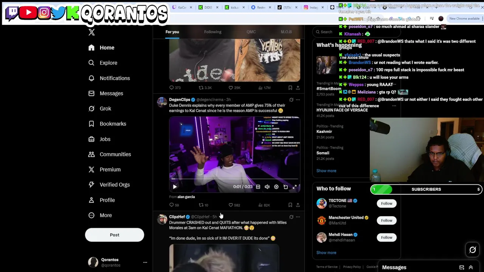Click the Communities people icon
484x272 pixels.
tap(92, 154)
